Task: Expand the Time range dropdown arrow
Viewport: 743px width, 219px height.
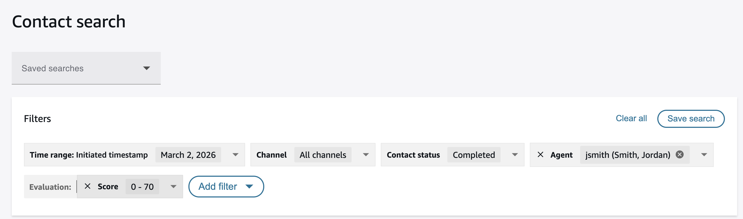Action: 235,155
